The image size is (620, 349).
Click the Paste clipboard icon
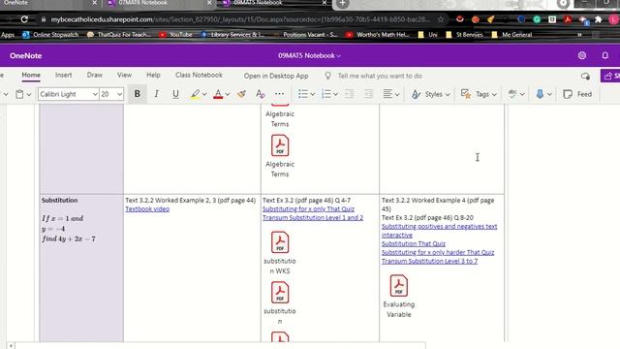(19, 94)
